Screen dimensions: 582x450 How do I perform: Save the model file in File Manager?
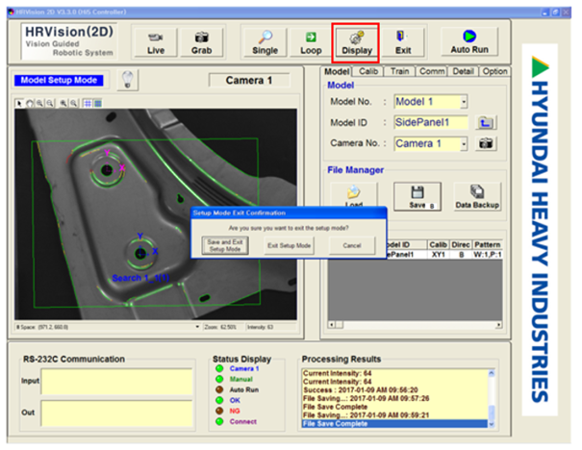pos(418,196)
